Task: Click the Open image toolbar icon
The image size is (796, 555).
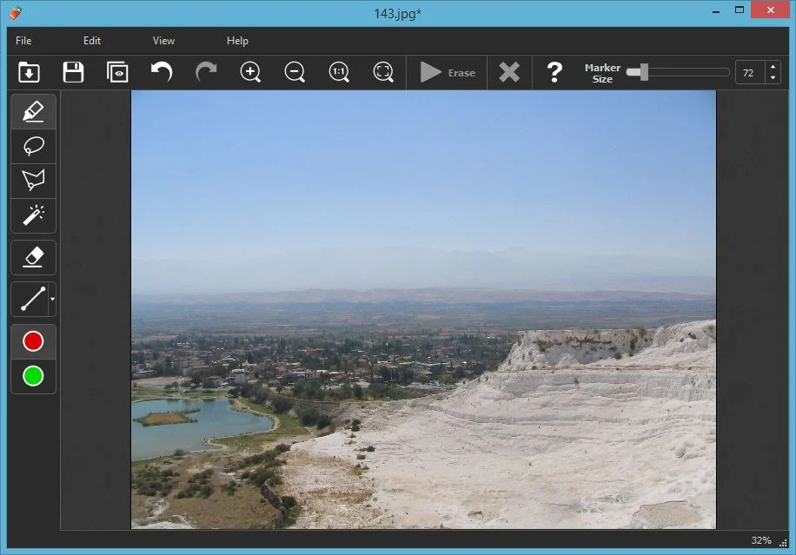Action: coord(29,72)
